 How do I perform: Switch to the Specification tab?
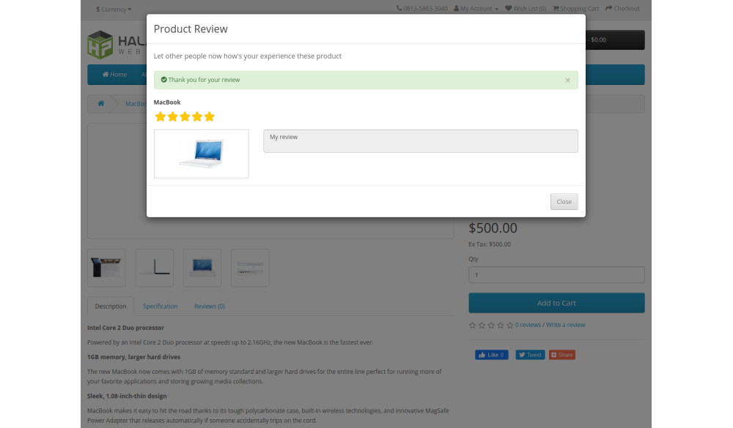[160, 307]
